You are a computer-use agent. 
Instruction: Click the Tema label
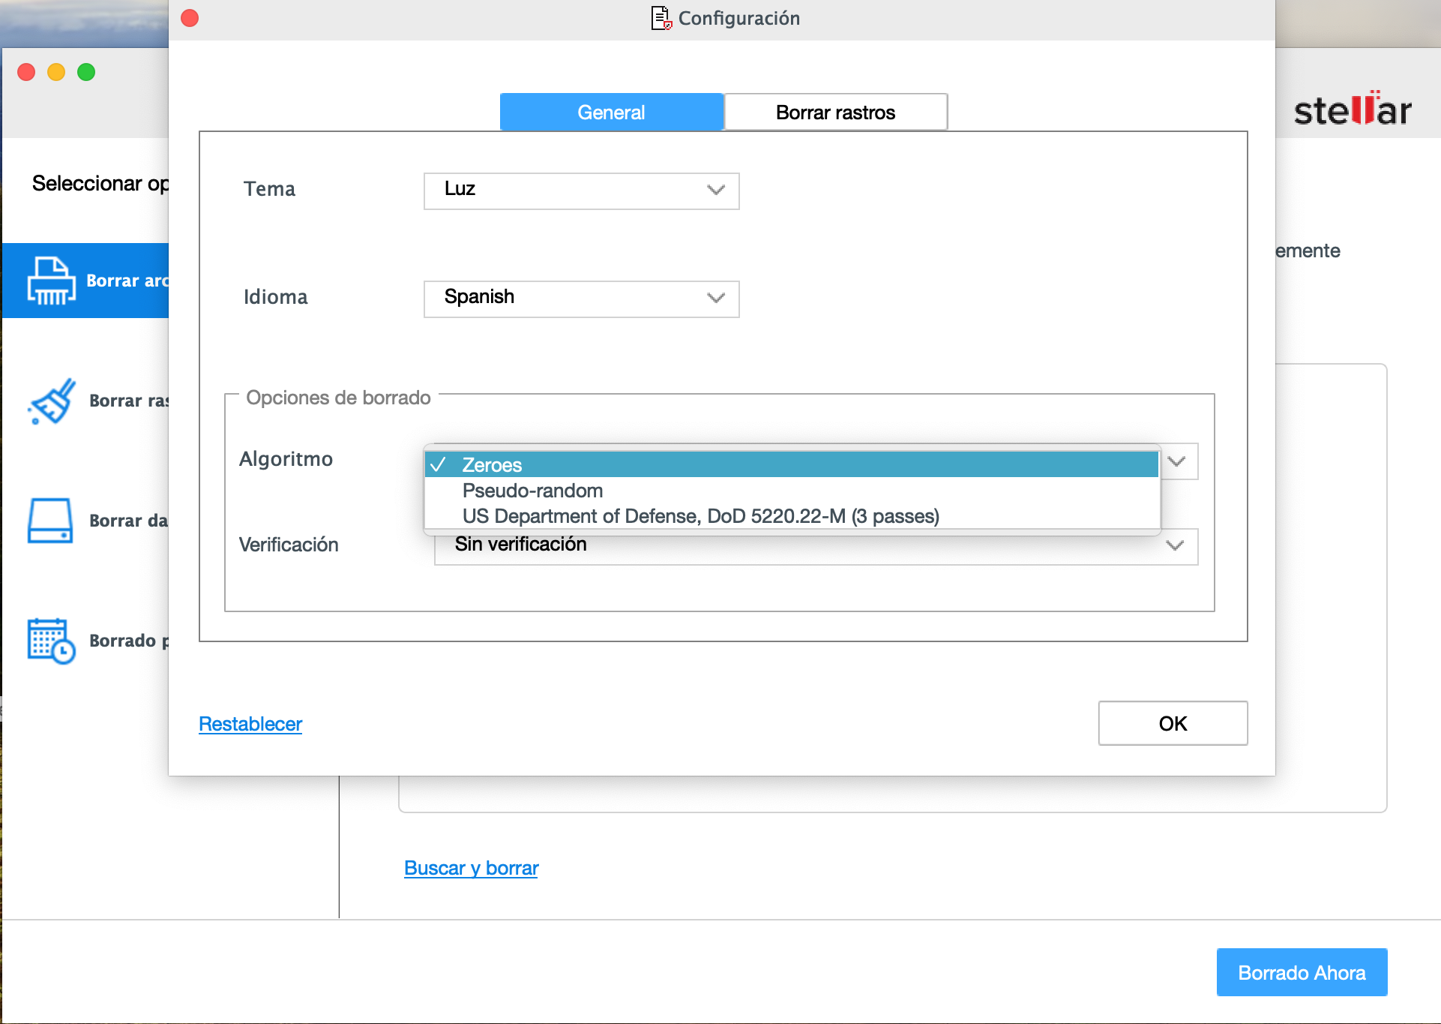[270, 189]
